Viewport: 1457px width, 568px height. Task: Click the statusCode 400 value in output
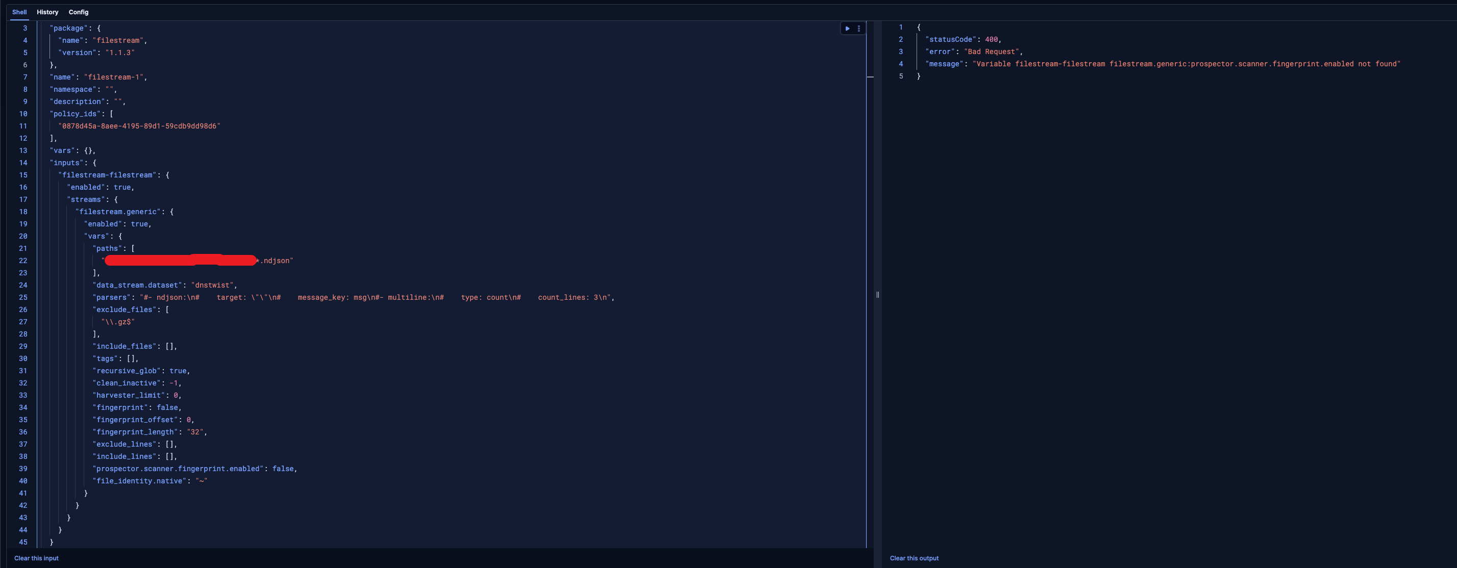point(991,40)
